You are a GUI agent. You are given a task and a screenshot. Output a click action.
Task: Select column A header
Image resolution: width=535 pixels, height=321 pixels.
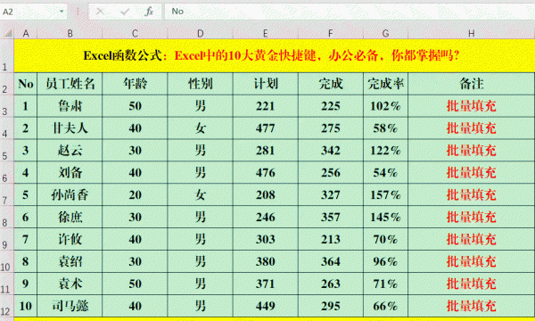click(26, 33)
